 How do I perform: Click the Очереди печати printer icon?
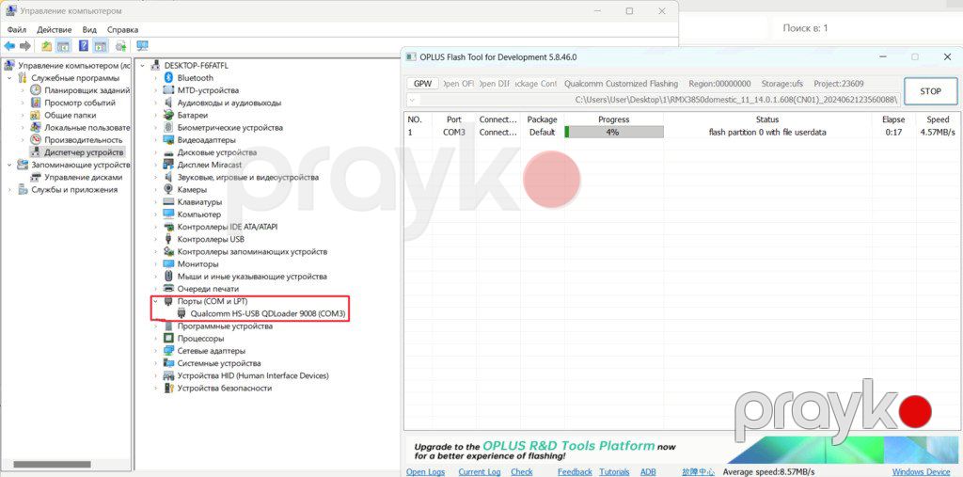[169, 289]
